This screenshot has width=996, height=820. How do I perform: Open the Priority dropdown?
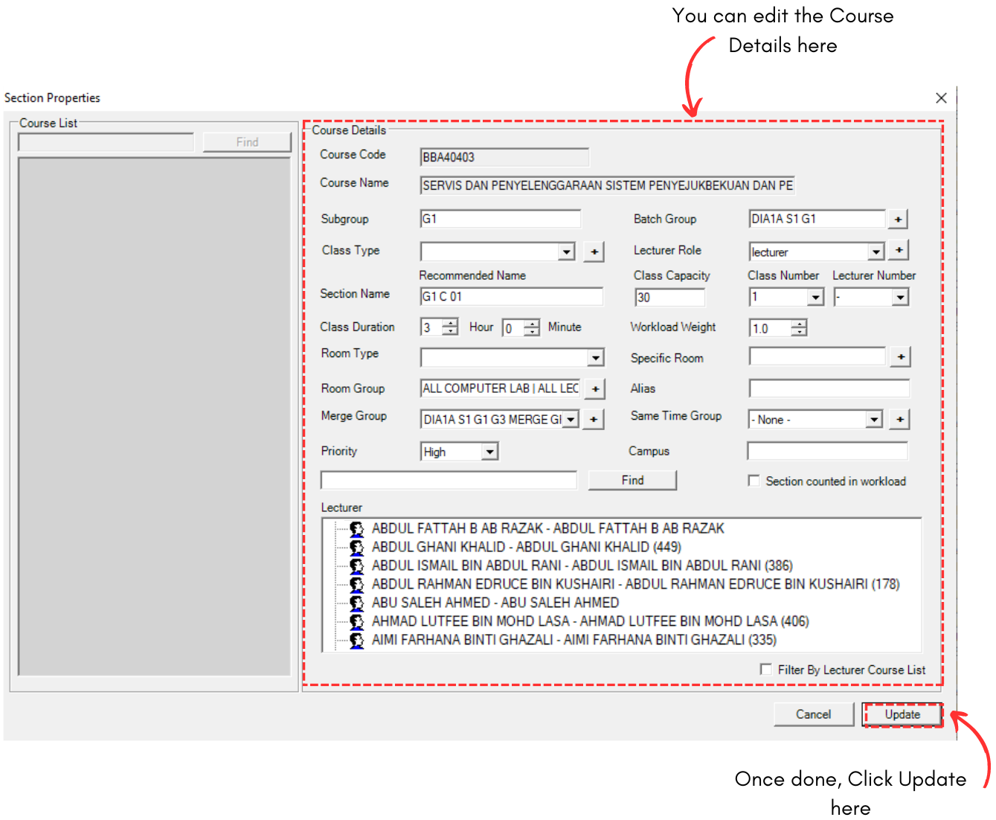[x=489, y=452]
